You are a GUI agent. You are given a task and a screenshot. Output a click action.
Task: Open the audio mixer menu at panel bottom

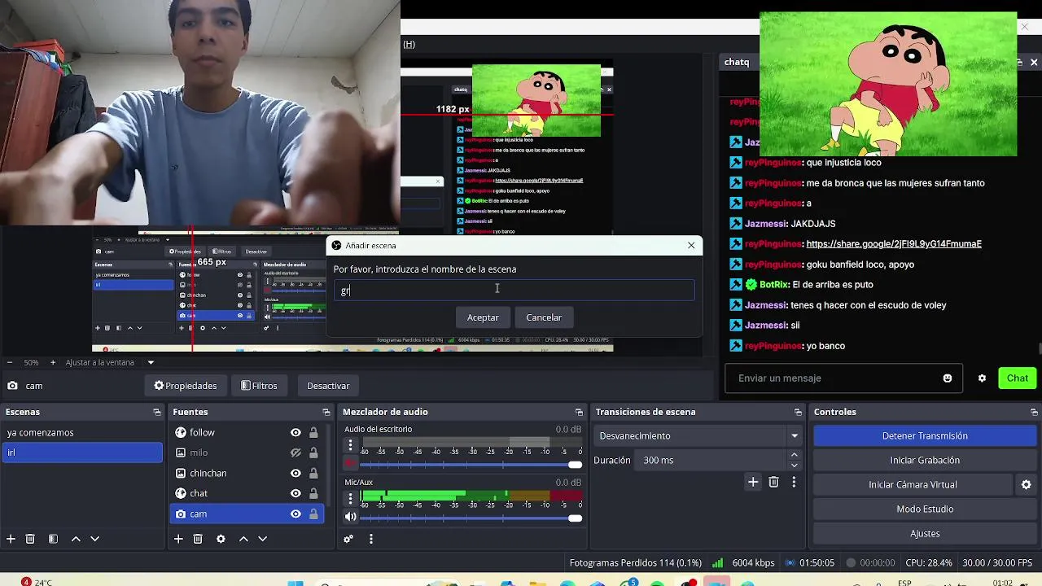point(371,539)
